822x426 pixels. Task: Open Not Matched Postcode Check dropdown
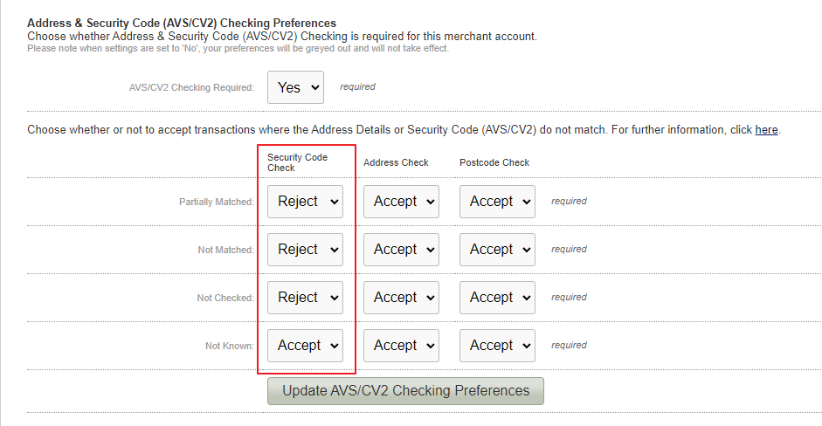pos(498,250)
